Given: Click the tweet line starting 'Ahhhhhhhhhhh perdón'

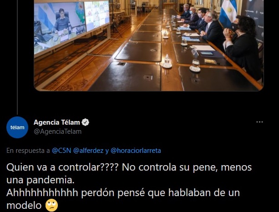Looking at the screenshot, I should [123, 193].
